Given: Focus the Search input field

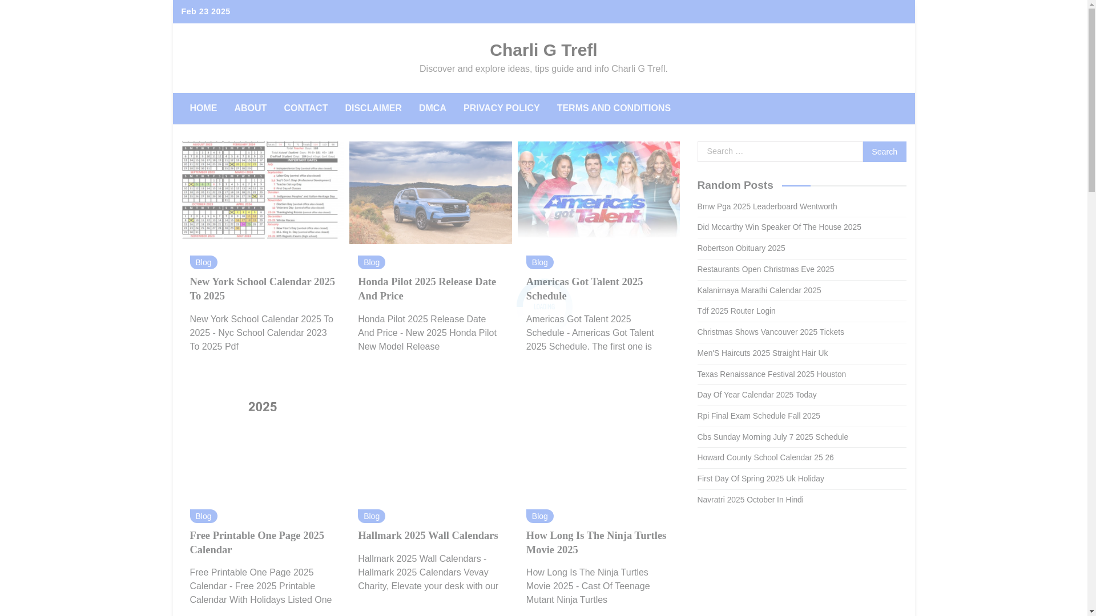Looking at the screenshot, I should point(780,152).
